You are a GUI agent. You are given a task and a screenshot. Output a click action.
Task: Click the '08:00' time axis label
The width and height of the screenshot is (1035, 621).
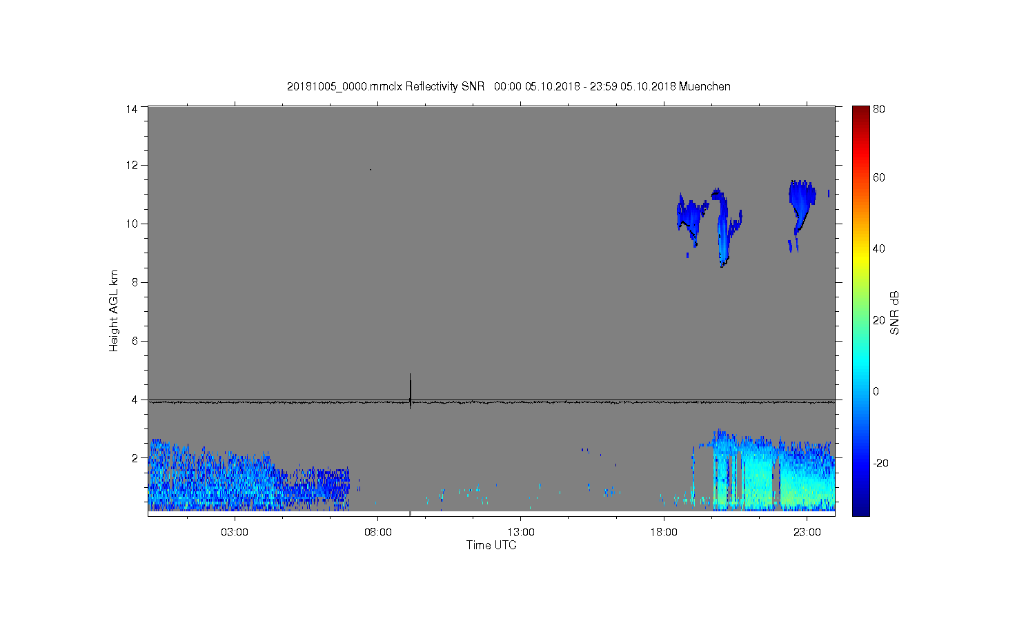click(x=378, y=533)
